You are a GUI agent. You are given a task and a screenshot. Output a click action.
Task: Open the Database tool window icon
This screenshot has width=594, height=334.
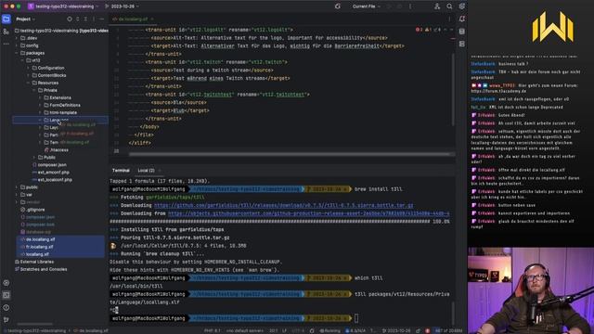tap(462, 32)
